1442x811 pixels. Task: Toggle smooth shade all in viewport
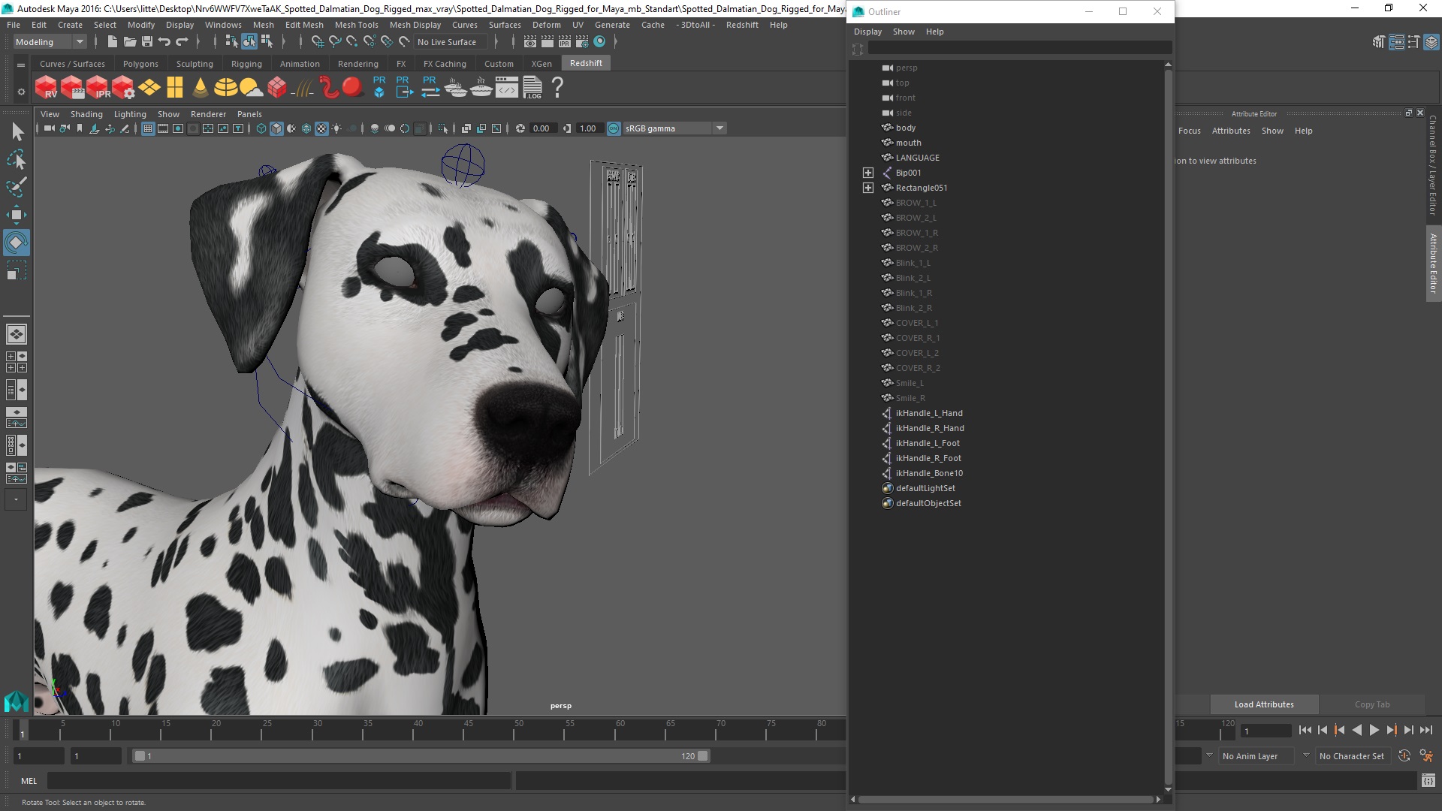276,128
